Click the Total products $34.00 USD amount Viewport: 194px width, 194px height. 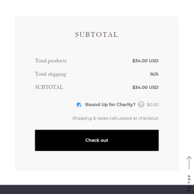coord(145,61)
